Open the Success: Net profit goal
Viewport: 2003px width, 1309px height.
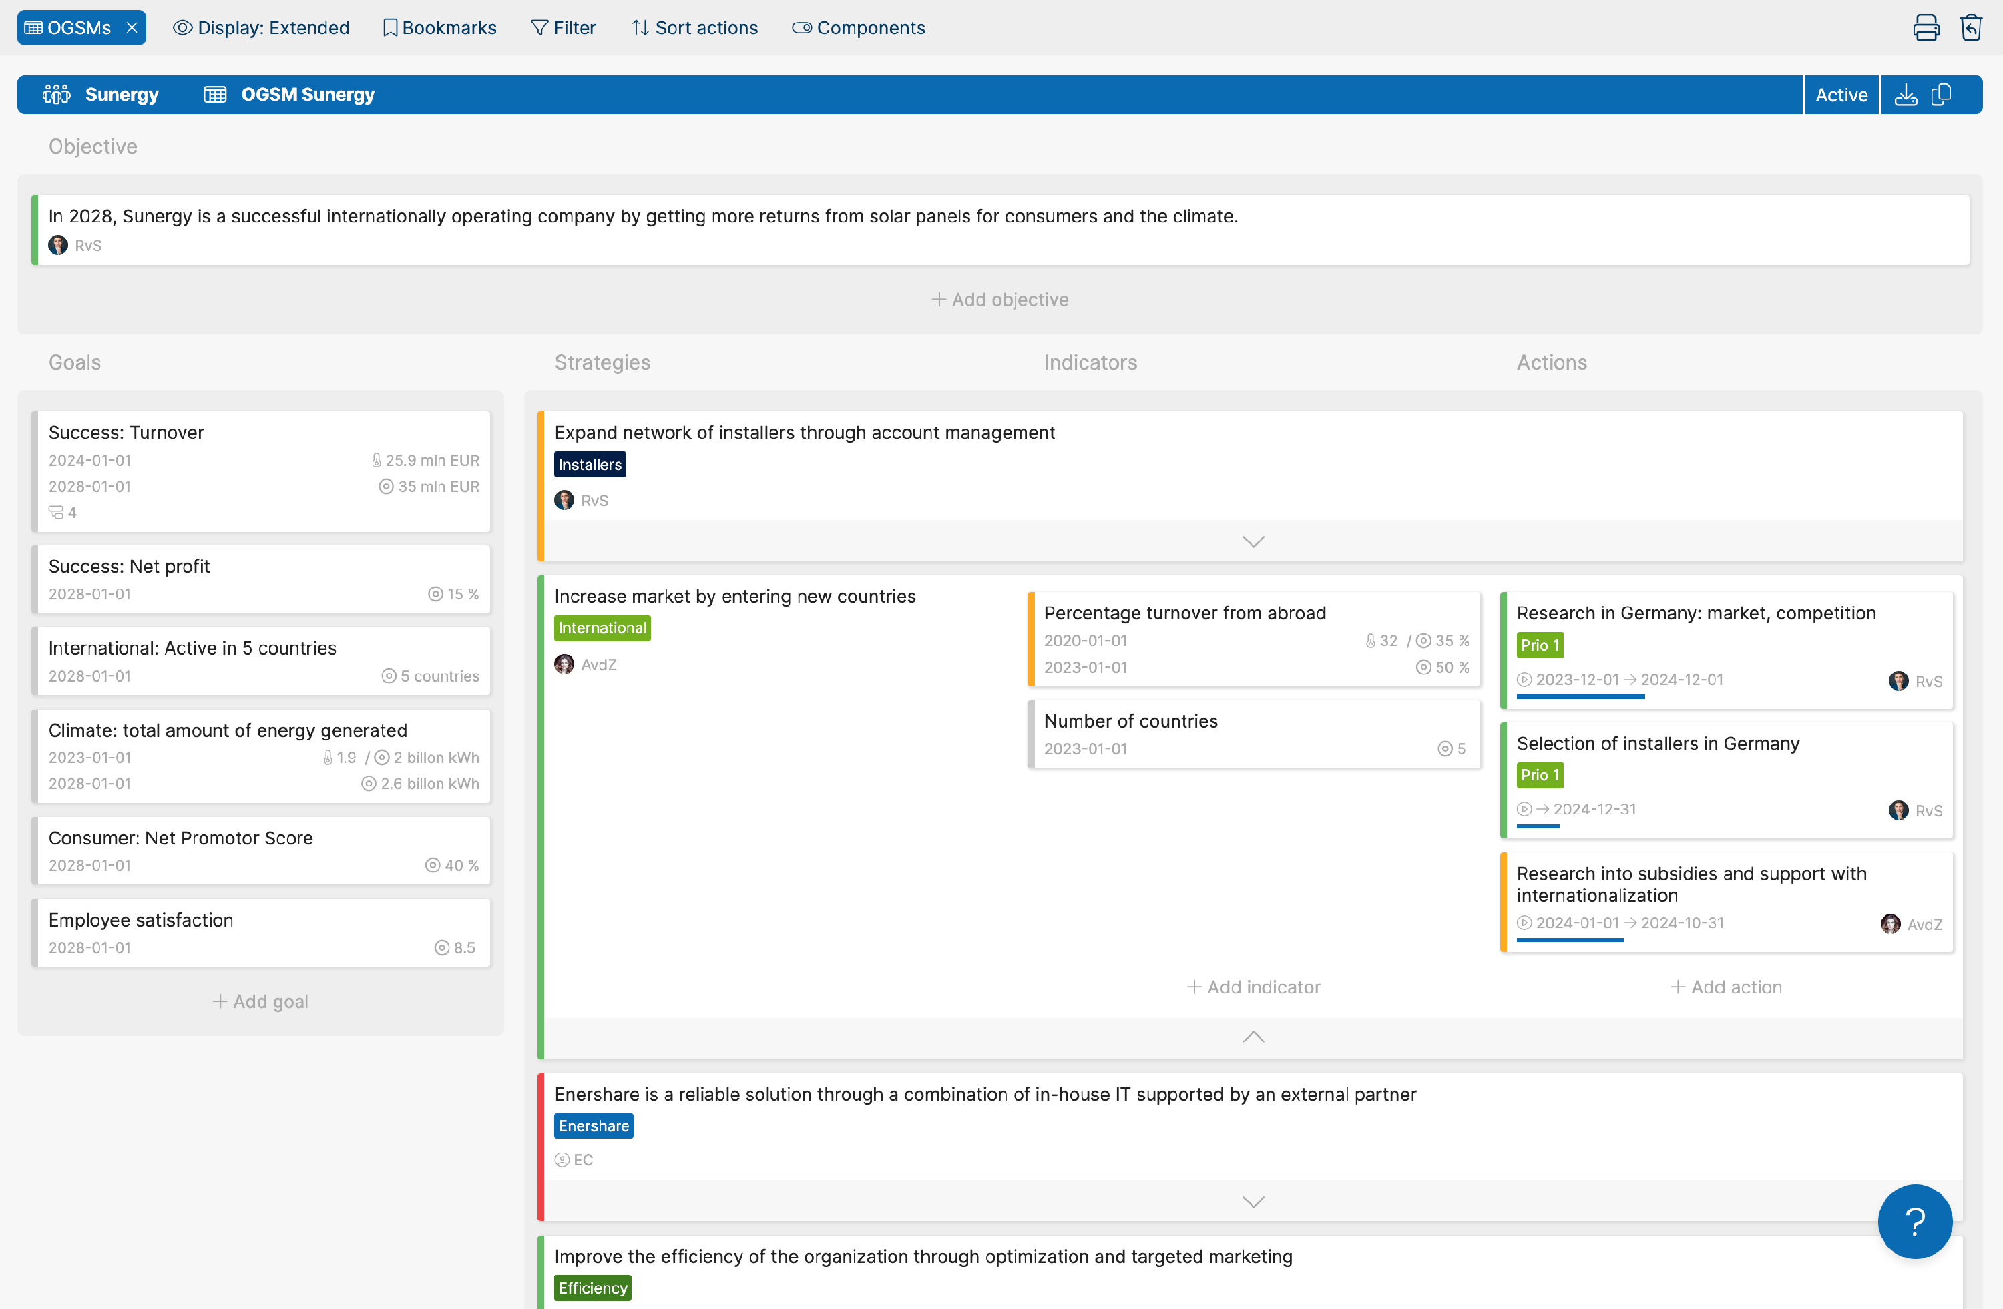pos(261,579)
